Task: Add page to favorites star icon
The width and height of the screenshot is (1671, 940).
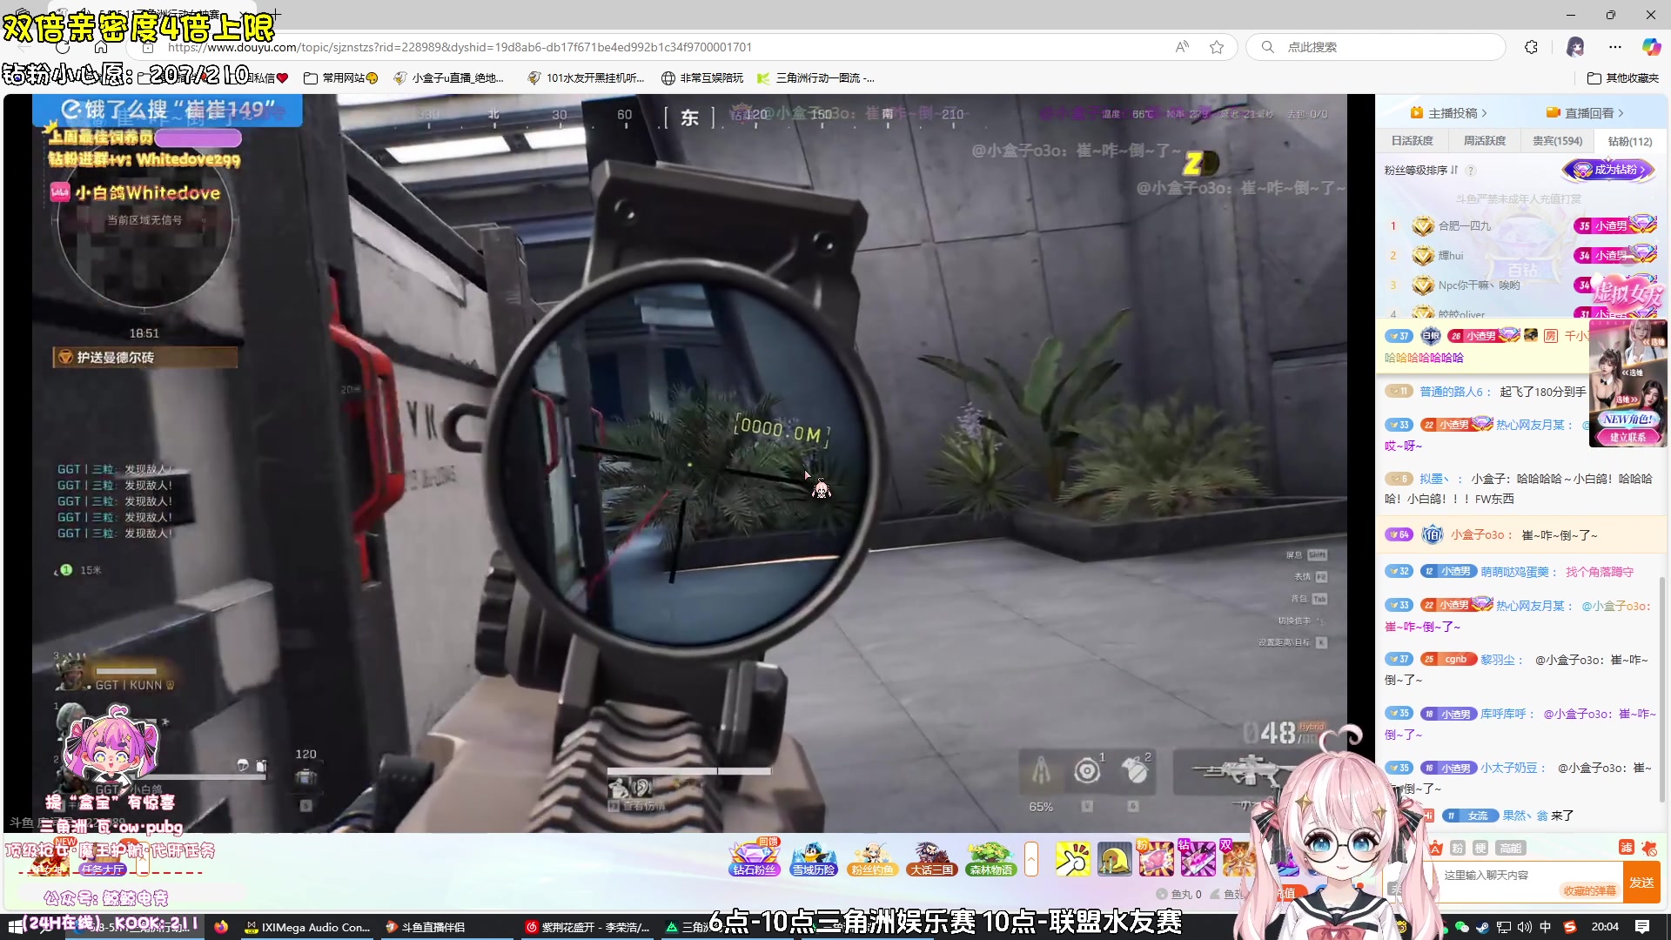Action: point(1217,47)
